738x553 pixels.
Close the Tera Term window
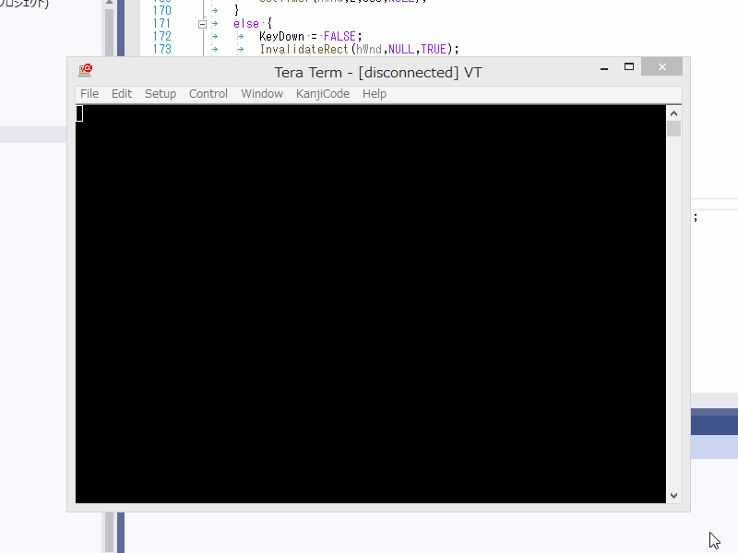[x=661, y=67]
